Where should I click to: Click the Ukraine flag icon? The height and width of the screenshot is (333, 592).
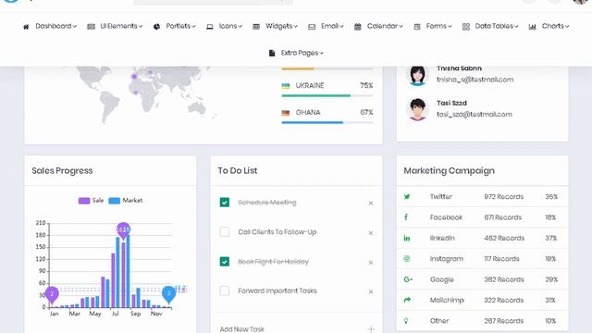click(286, 86)
